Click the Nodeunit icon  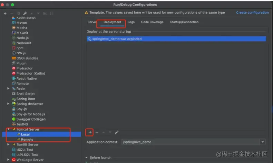click(14, 43)
